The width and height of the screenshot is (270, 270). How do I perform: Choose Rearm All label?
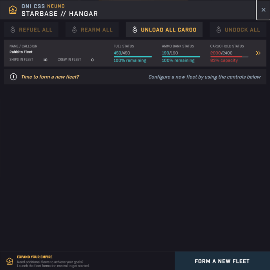(97, 30)
